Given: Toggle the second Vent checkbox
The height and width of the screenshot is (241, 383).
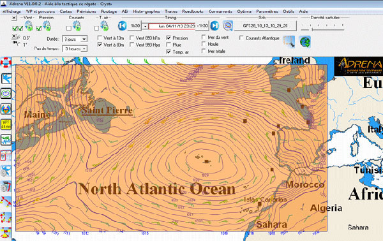Looking at the screenshot, I should tap(21, 29).
